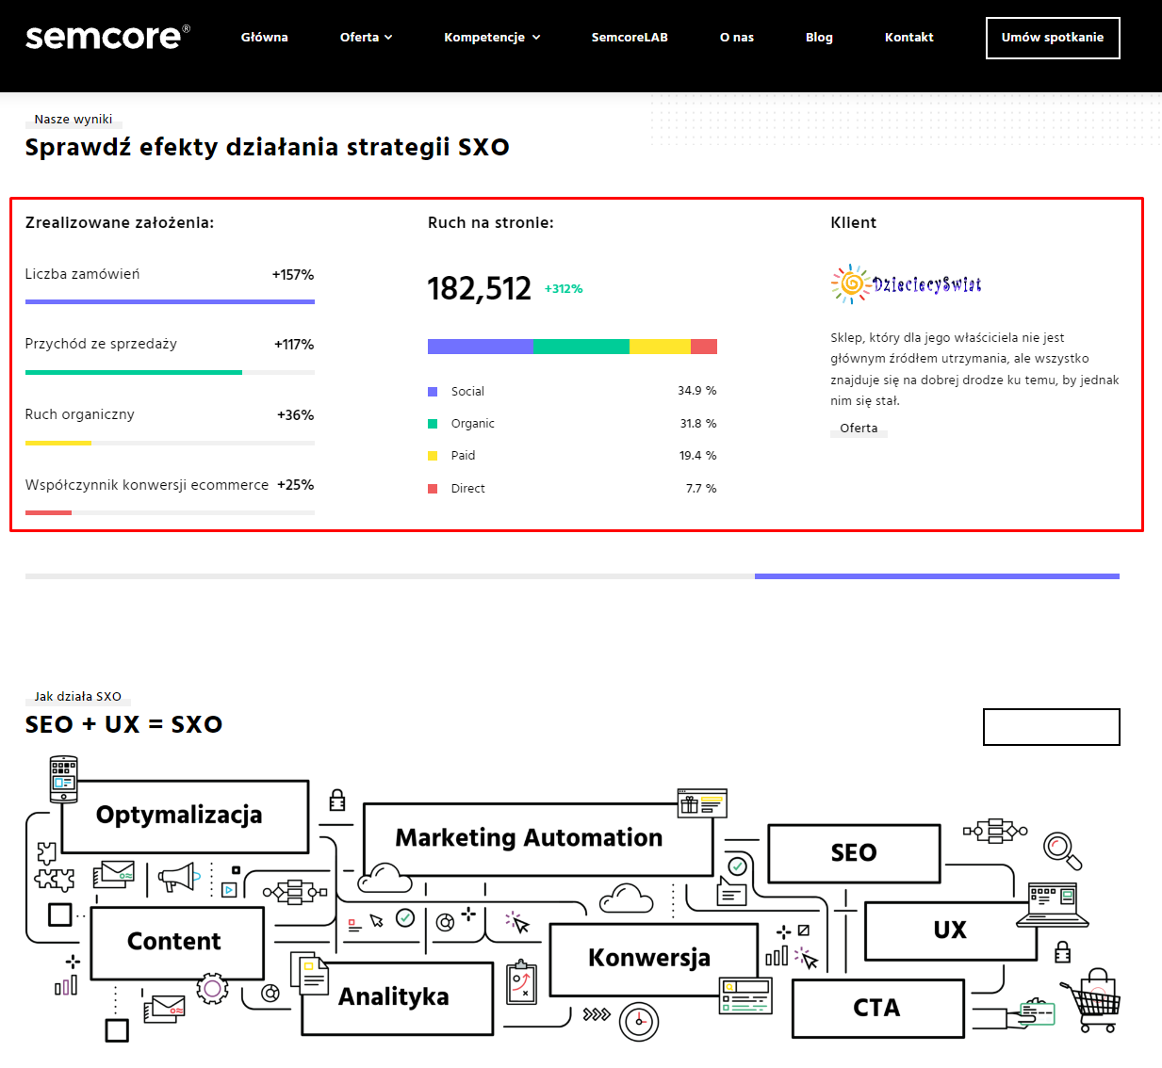Click the shopping cart icon near CTA
This screenshot has width=1162, height=1068.
(x=1092, y=1000)
